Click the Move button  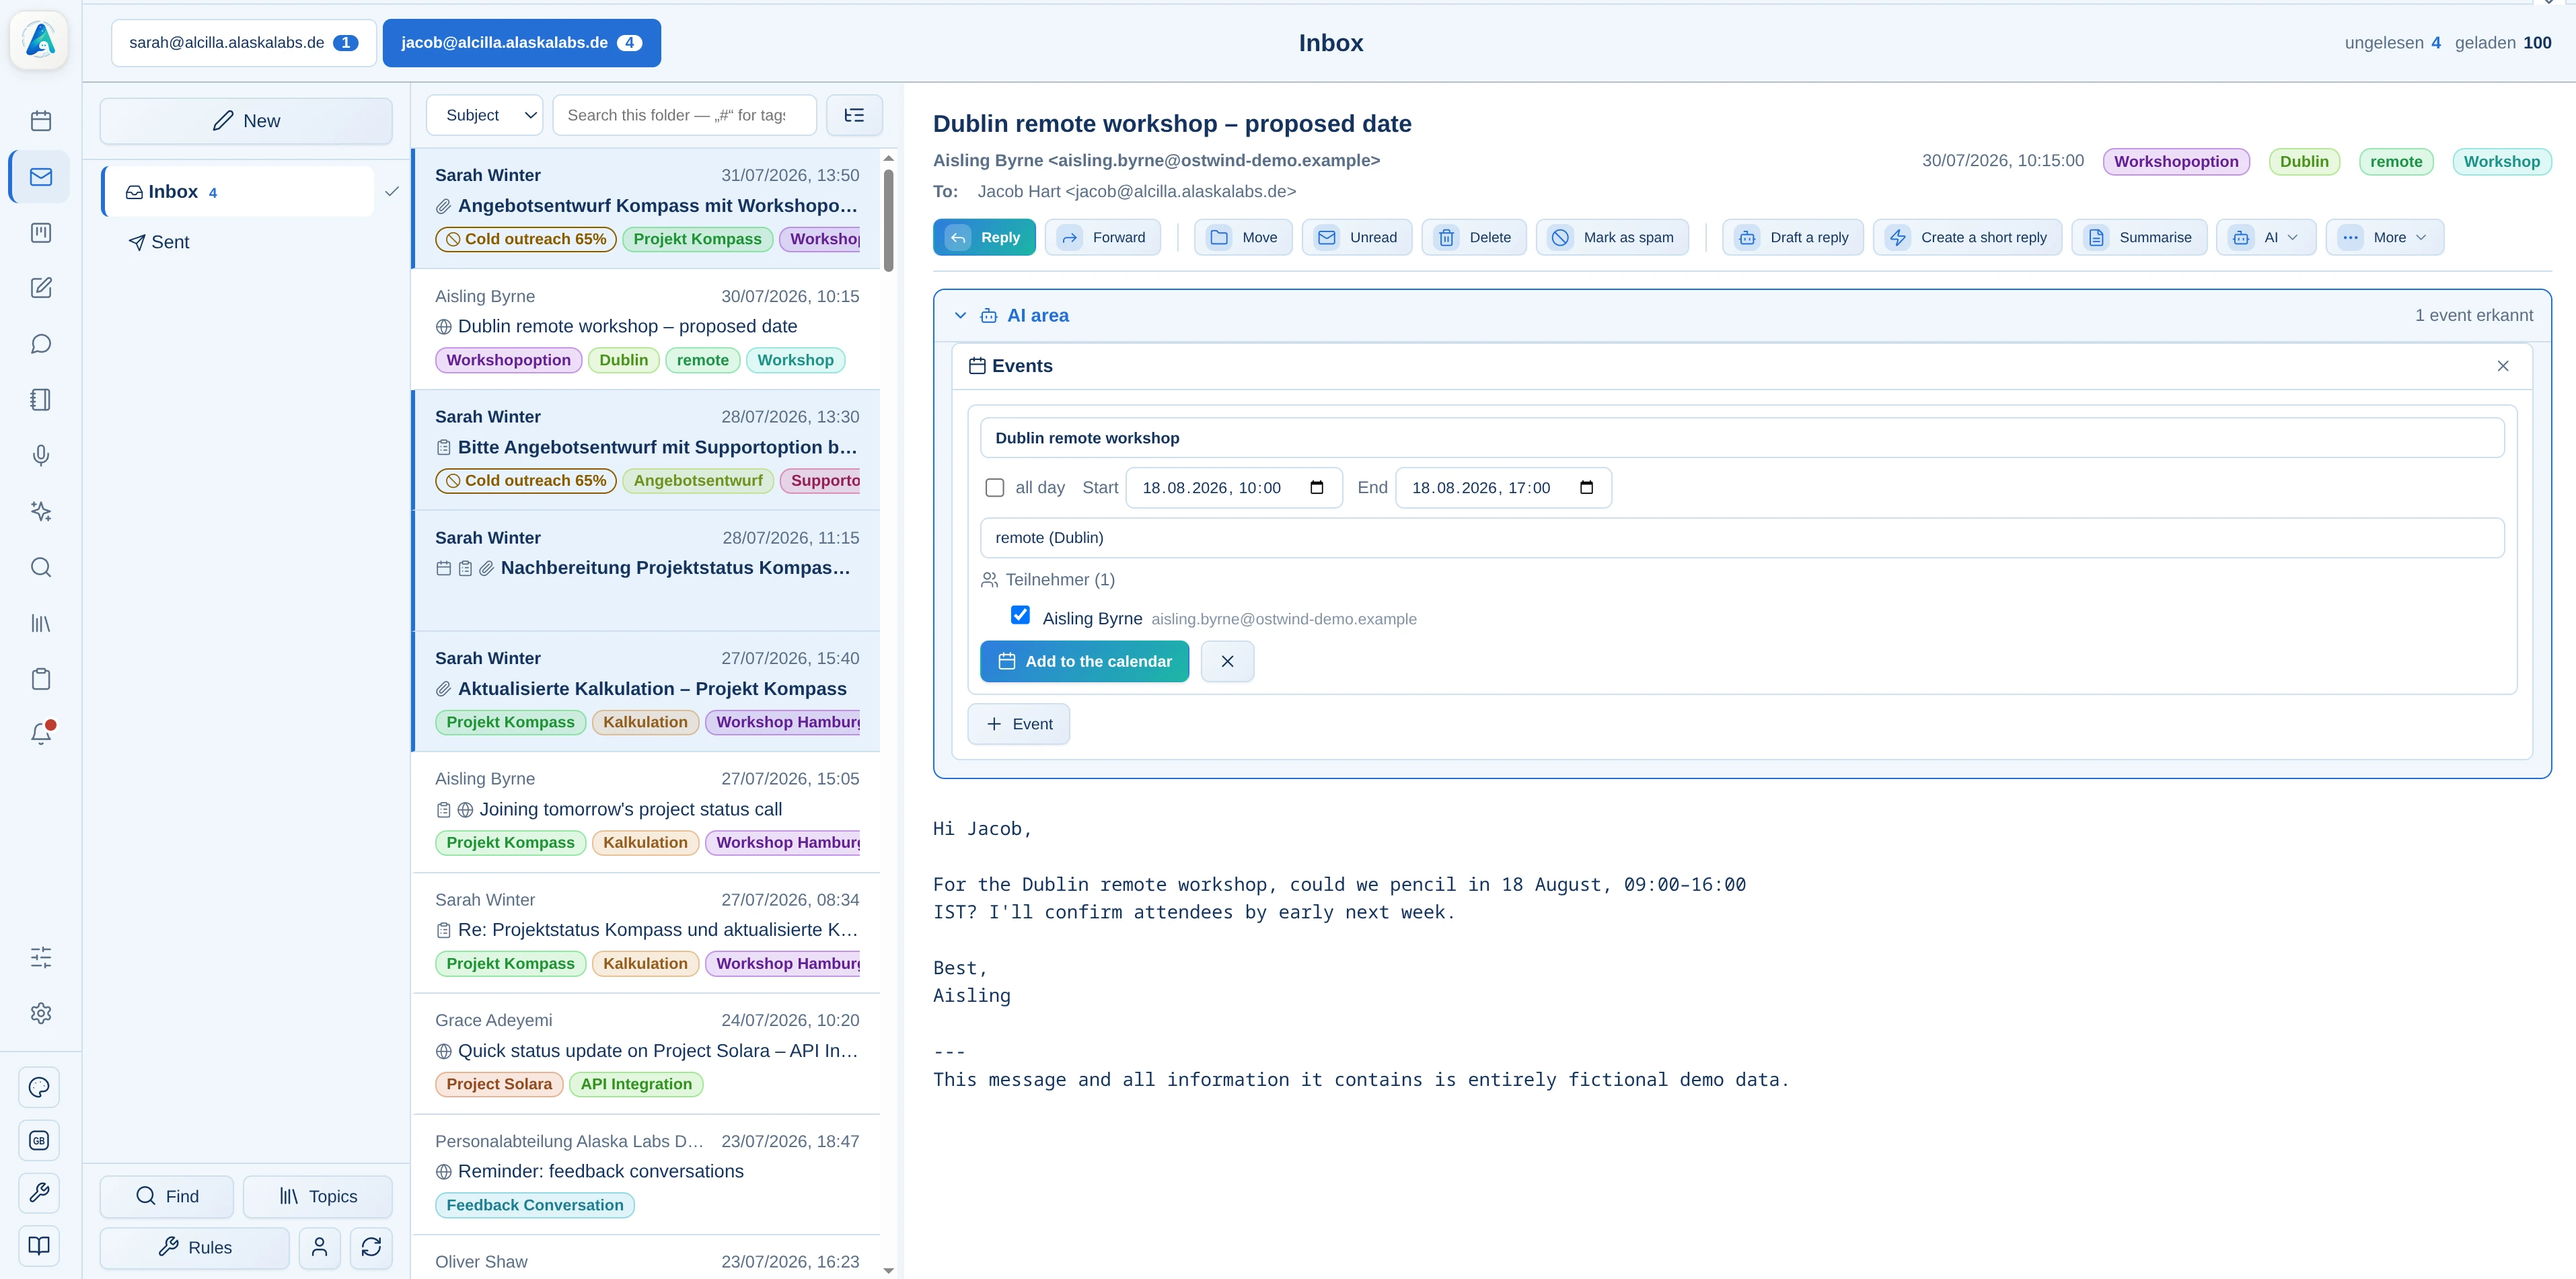[1243, 238]
